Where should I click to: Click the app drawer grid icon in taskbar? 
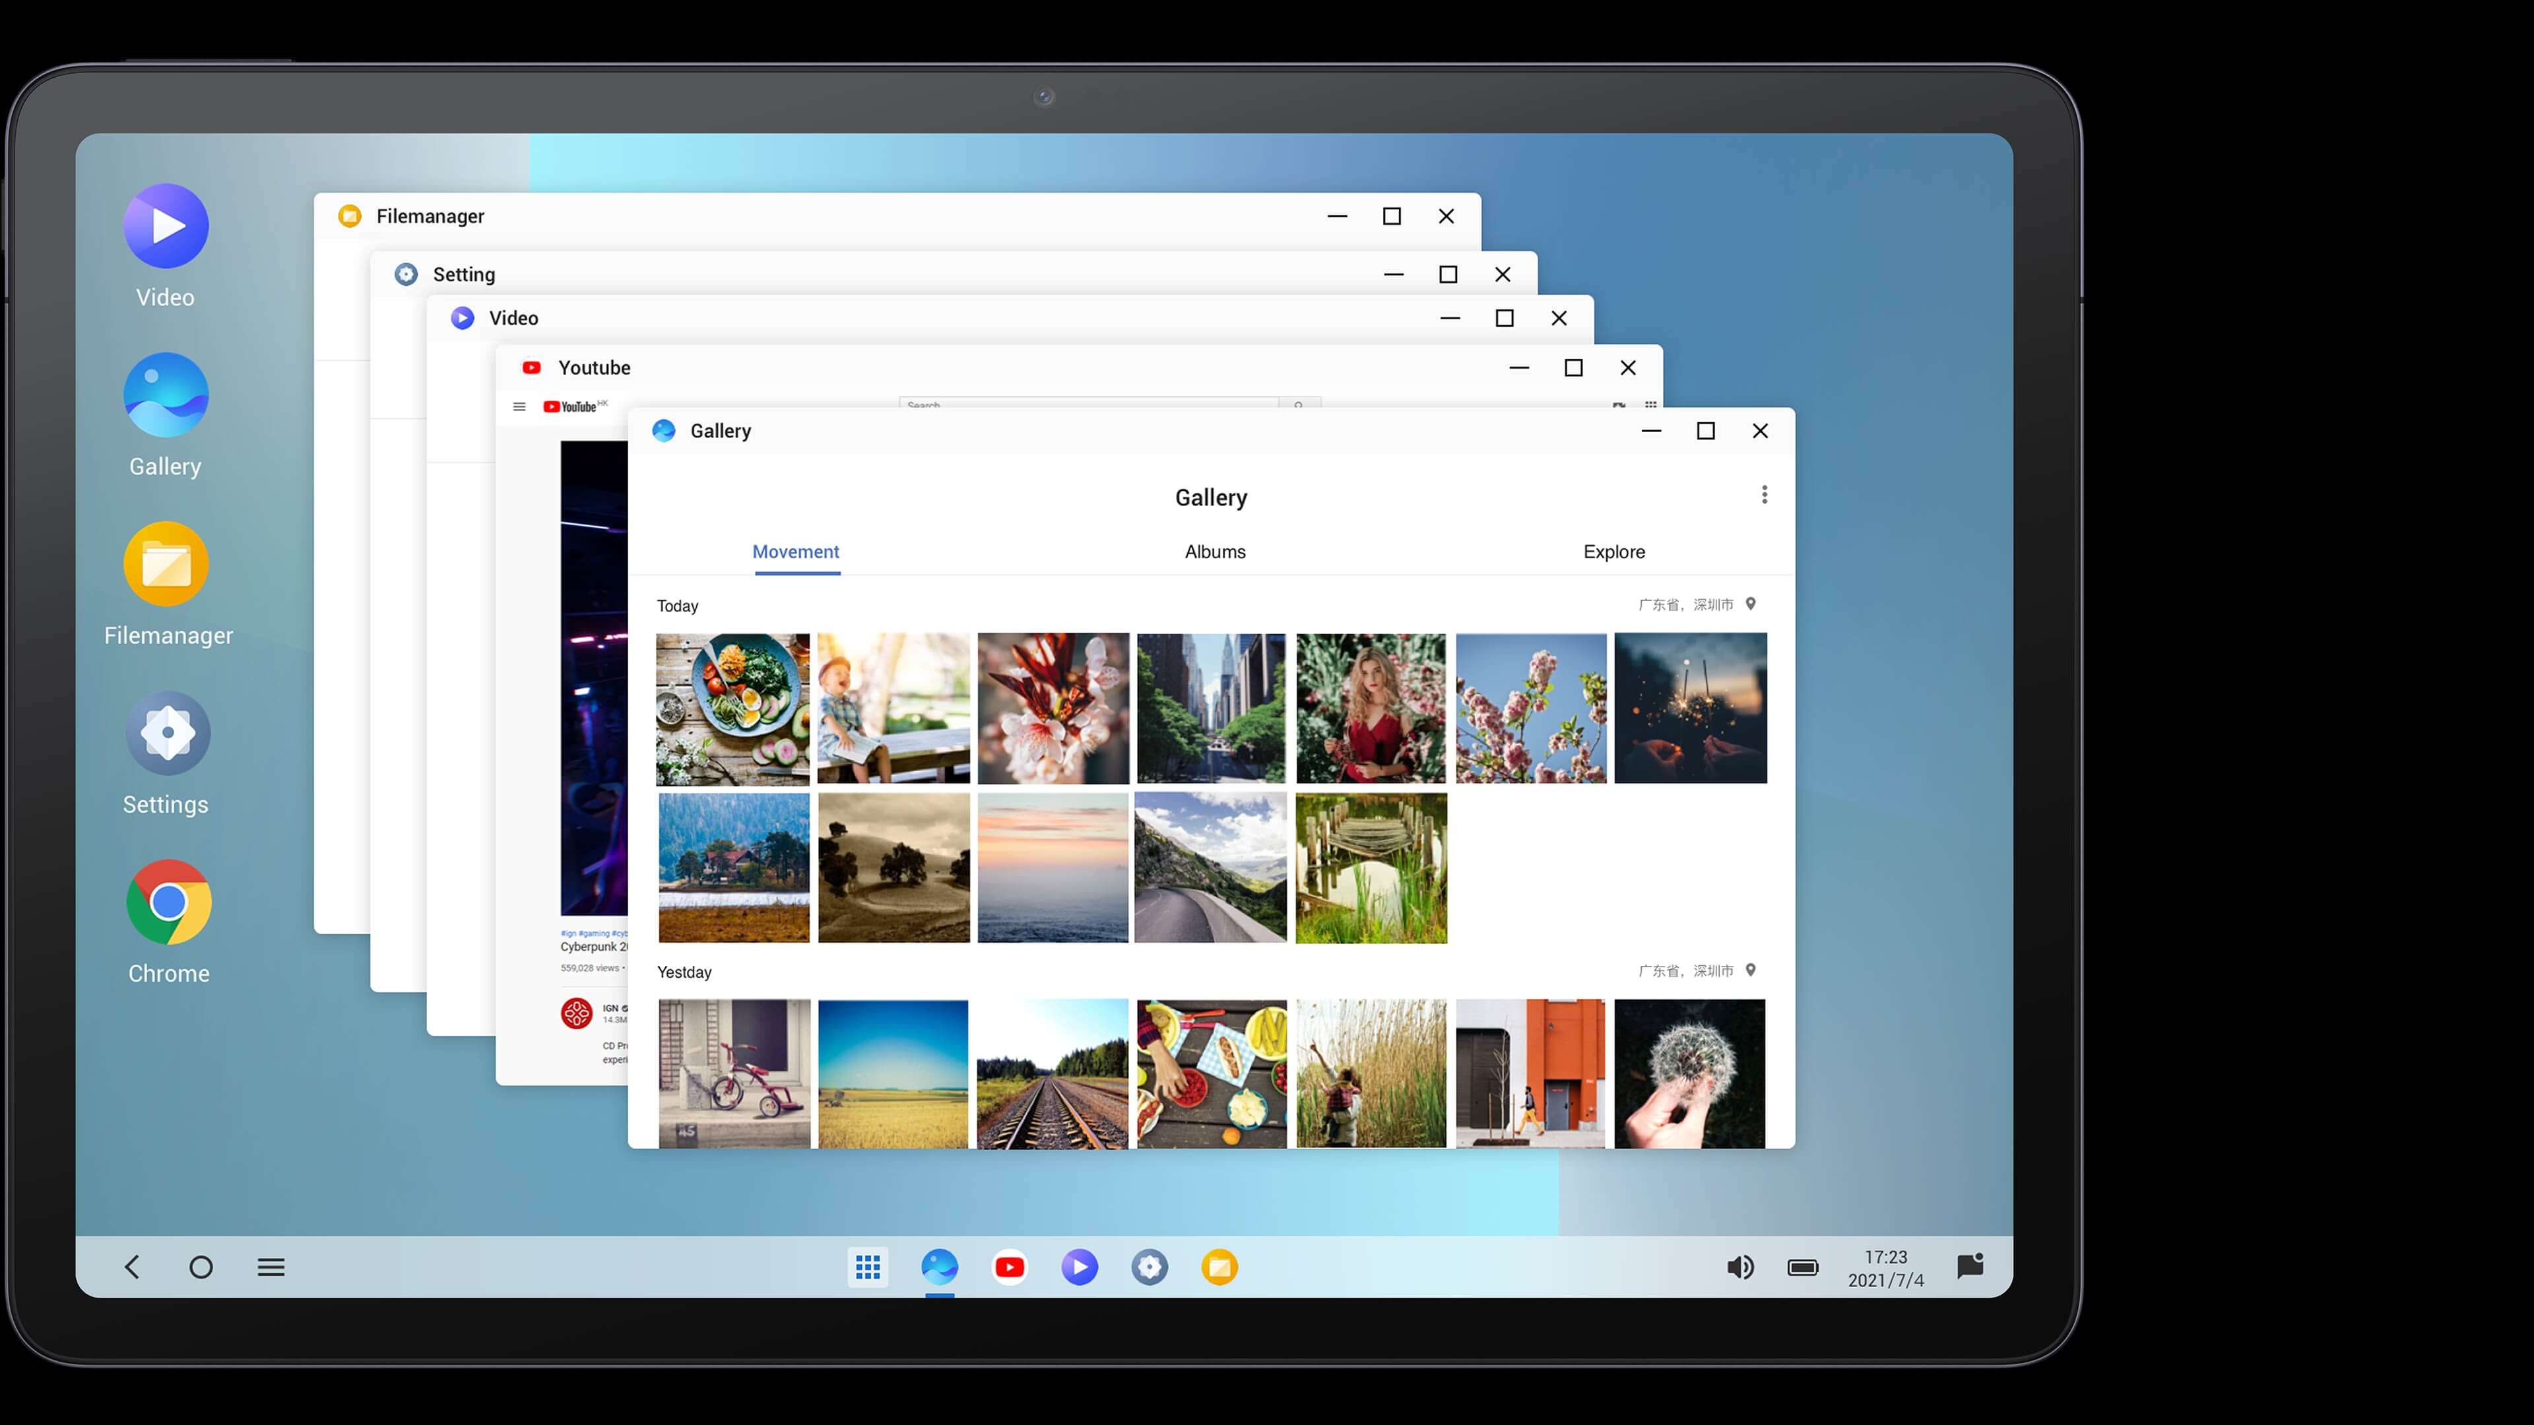pos(868,1267)
